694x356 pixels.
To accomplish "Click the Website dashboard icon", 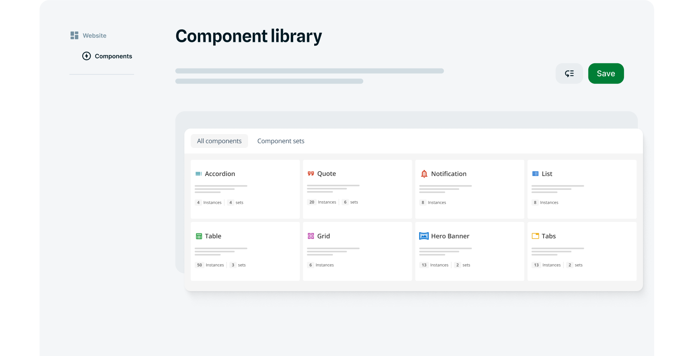I will [x=74, y=36].
